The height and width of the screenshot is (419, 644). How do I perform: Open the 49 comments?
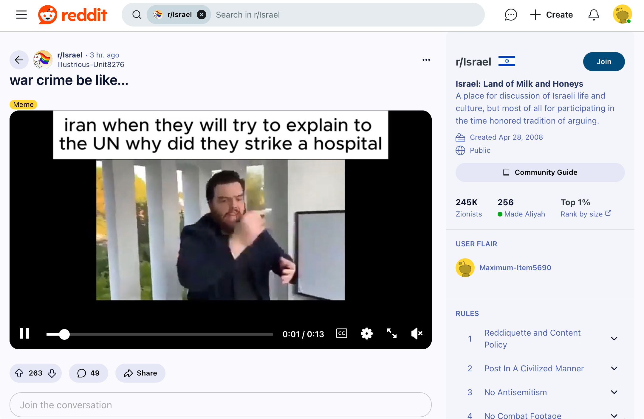point(88,373)
